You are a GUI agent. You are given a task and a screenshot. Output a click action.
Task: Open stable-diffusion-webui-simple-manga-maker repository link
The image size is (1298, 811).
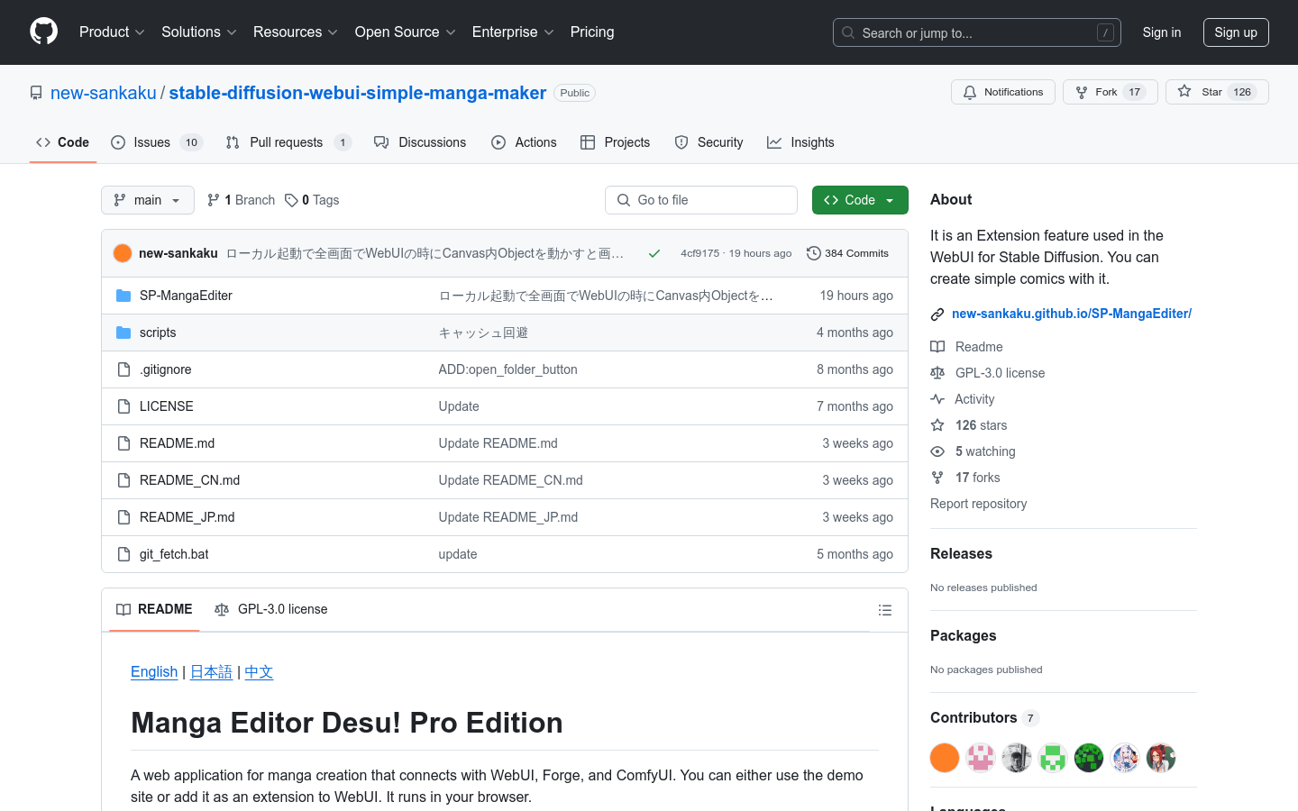pos(358,93)
